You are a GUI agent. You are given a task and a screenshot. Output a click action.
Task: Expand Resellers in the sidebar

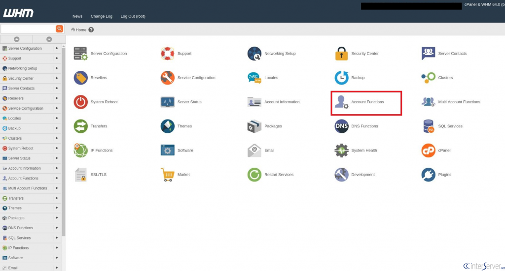[57, 98]
